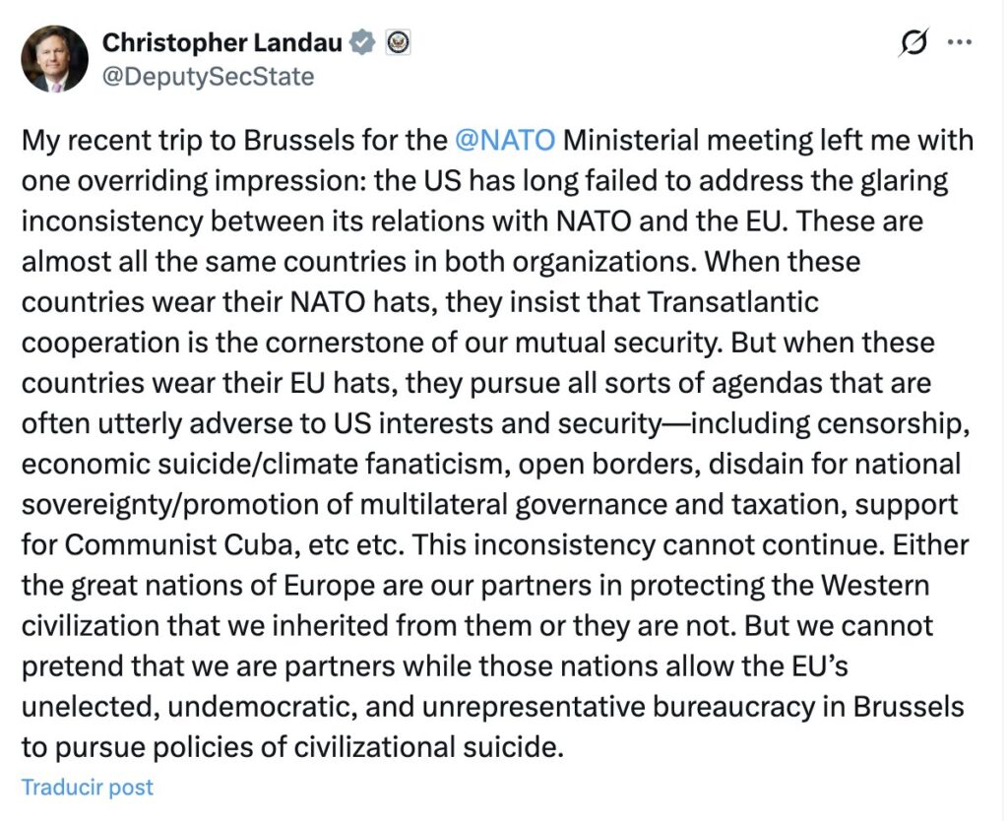Open the three-dot more options menu

[960, 42]
